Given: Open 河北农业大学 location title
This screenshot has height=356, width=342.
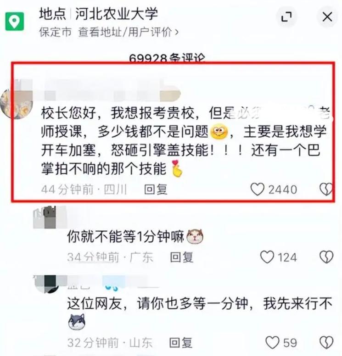Looking at the screenshot, I should click(116, 14).
